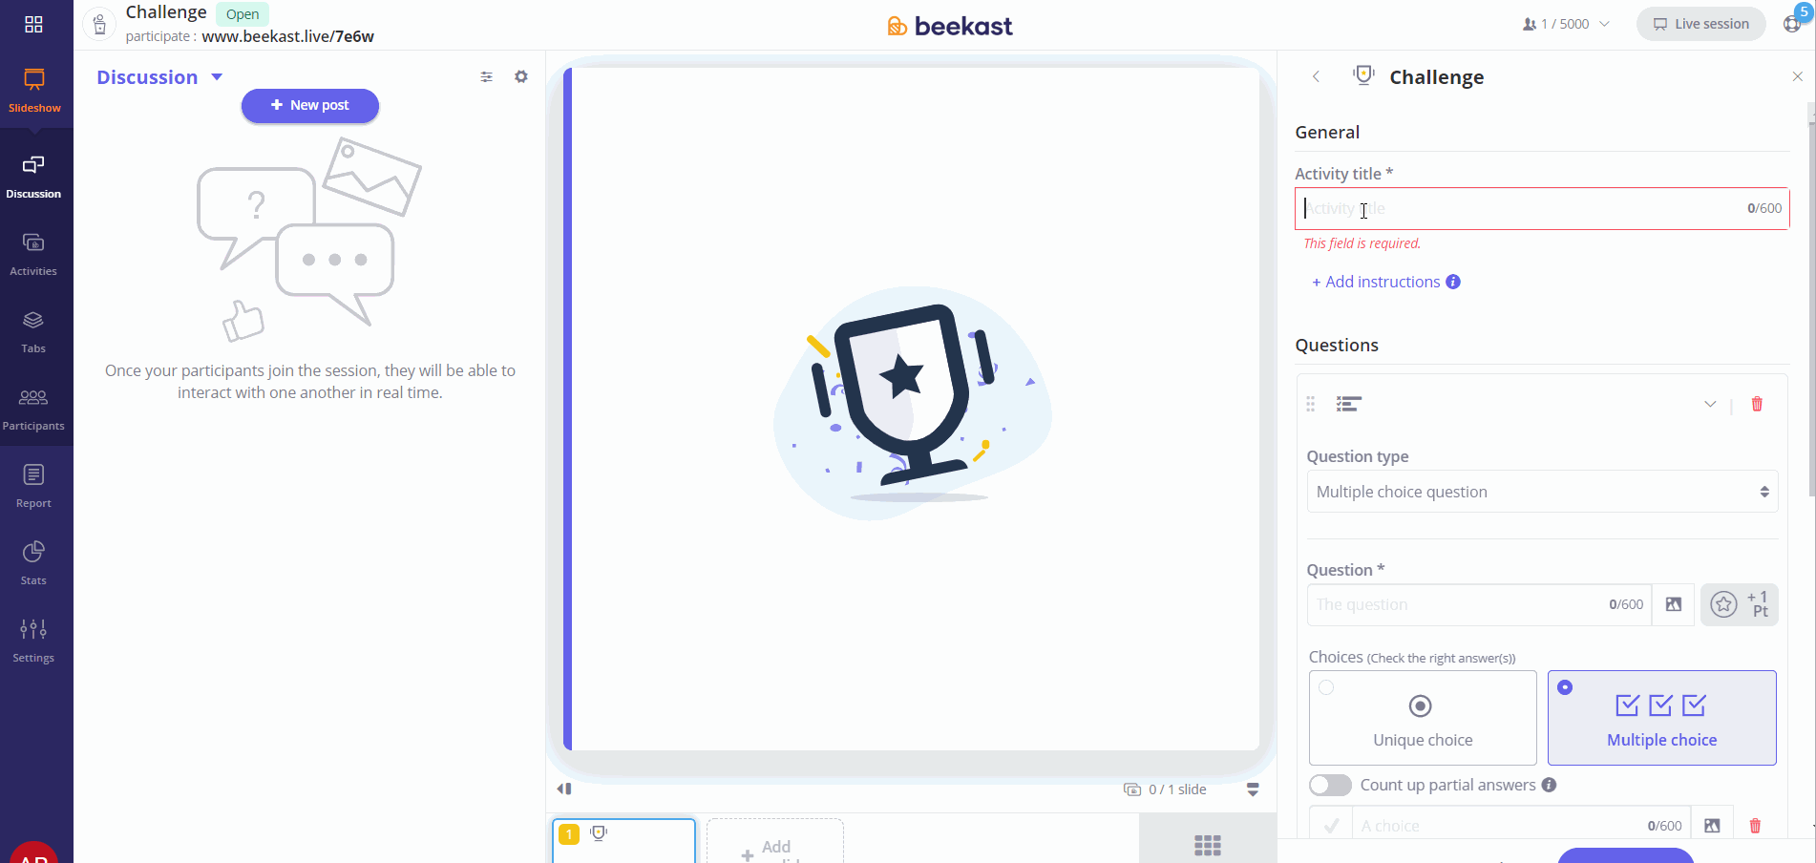Click the discussion gear settings icon

coord(521,76)
